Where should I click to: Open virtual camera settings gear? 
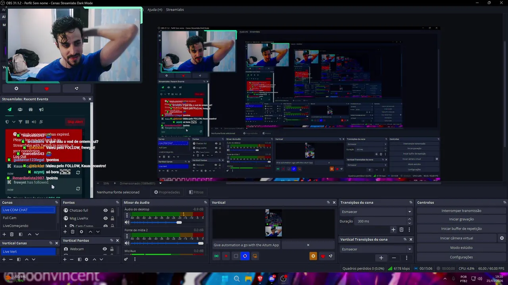pyautogui.click(x=502, y=238)
